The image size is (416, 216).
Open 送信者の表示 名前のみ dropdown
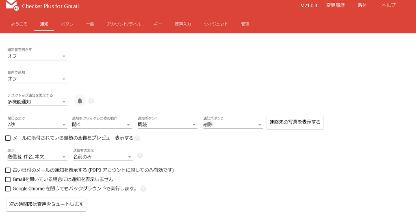[x=103, y=157]
